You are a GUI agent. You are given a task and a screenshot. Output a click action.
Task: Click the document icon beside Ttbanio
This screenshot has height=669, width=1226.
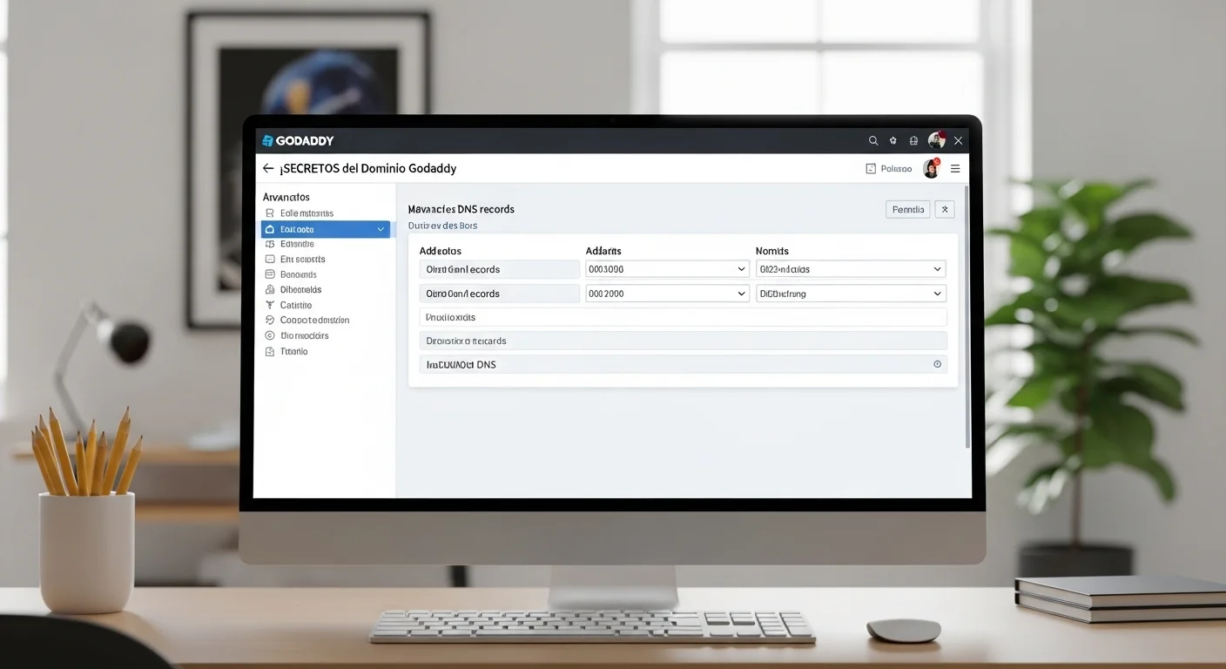point(270,351)
